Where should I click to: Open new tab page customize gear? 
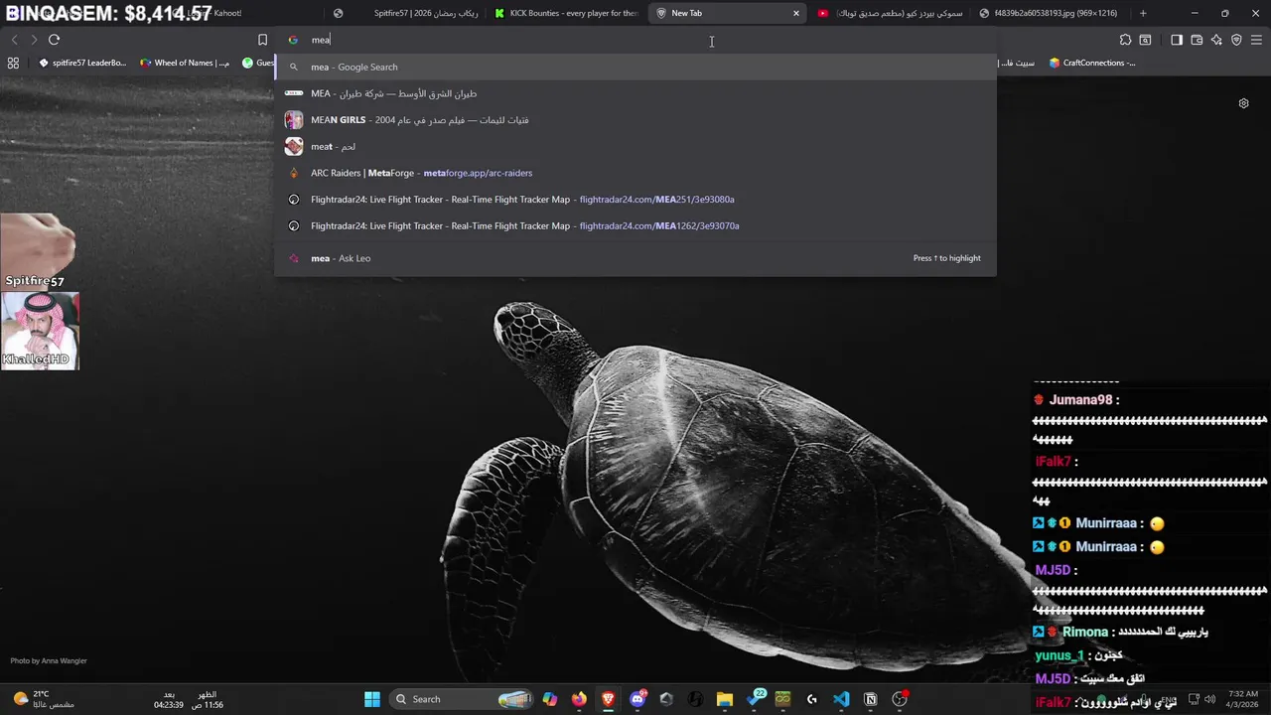tap(1243, 103)
